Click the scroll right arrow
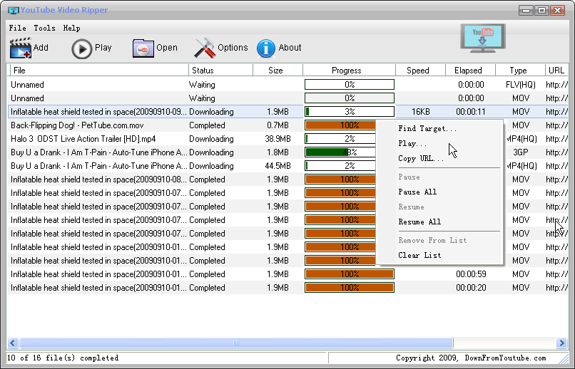The image size is (575, 369). (561, 343)
